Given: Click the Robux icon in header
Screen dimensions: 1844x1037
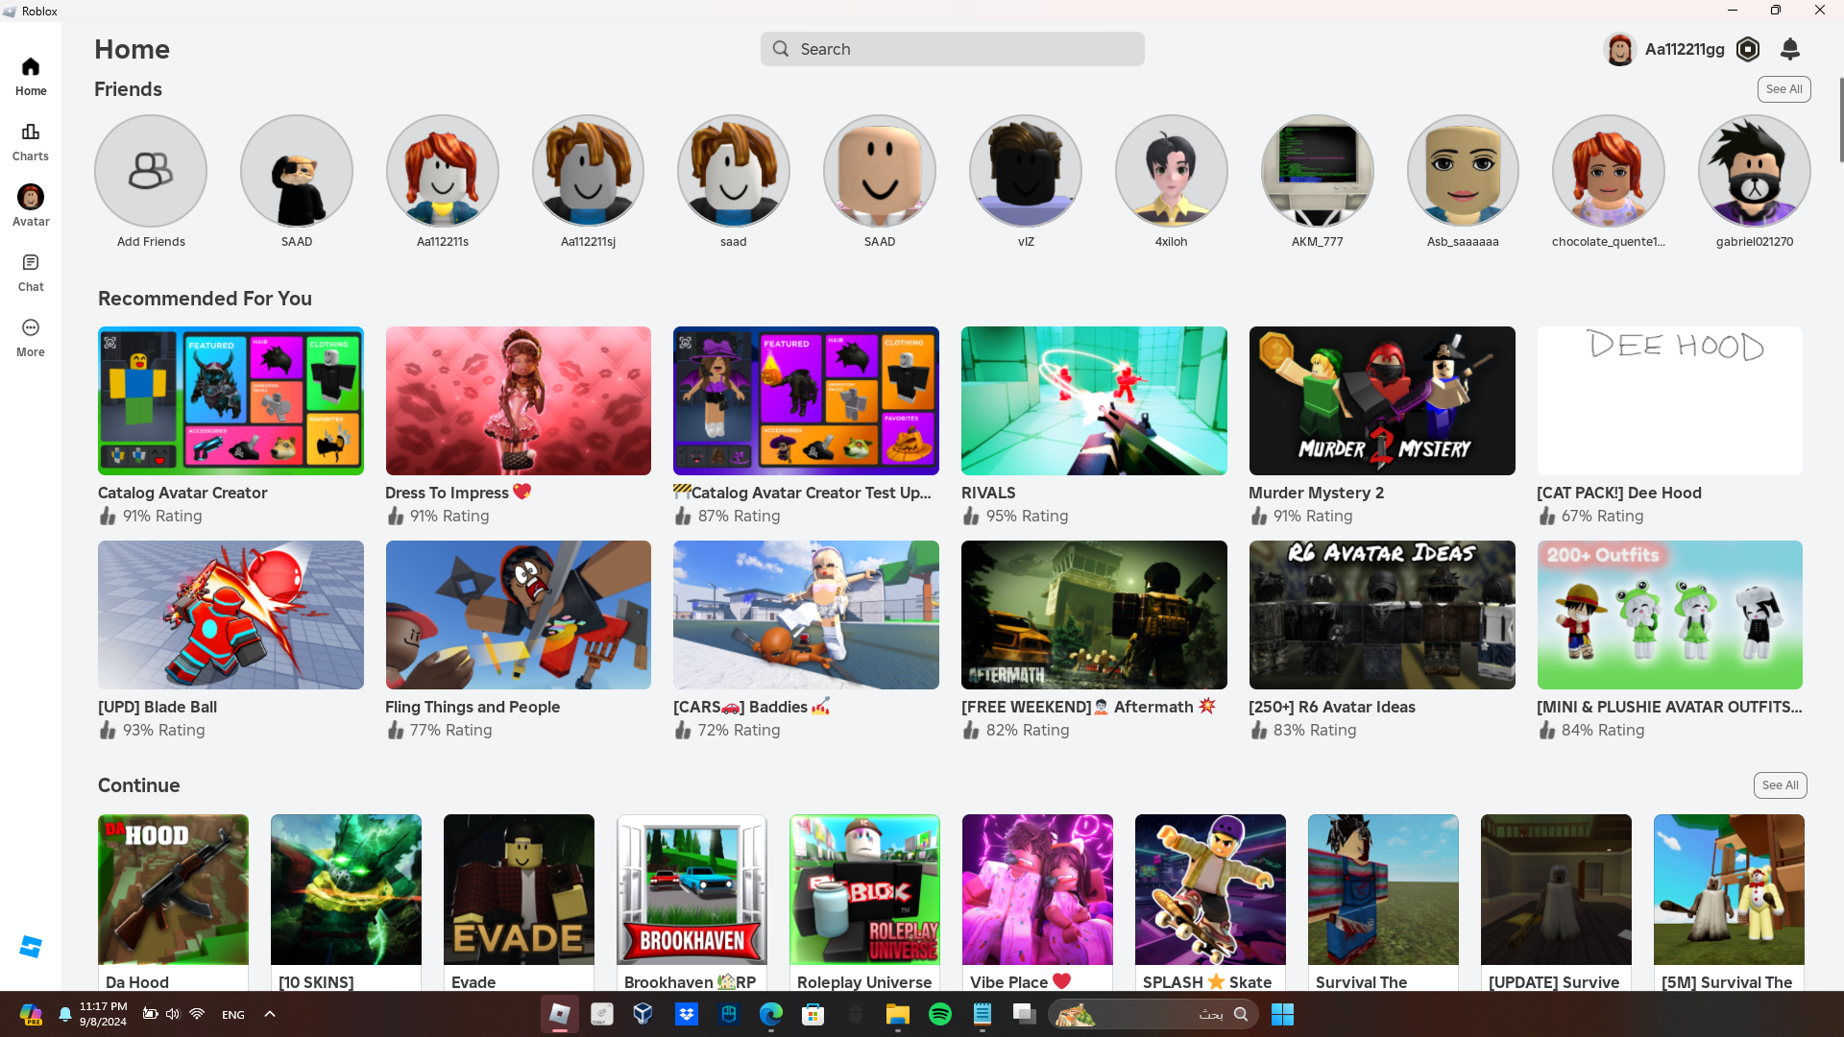Looking at the screenshot, I should point(1748,49).
